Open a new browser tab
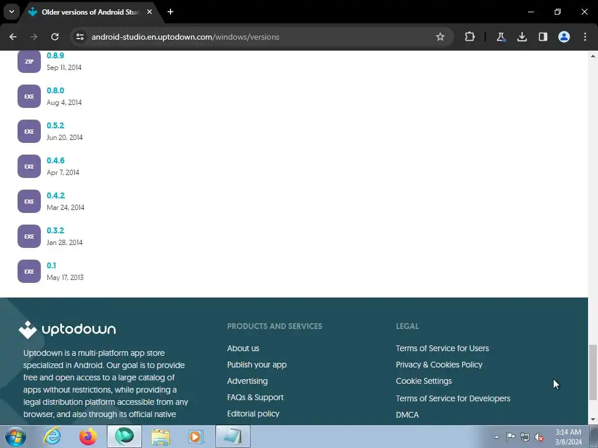 pyautogui.click(x=171, y=12)
